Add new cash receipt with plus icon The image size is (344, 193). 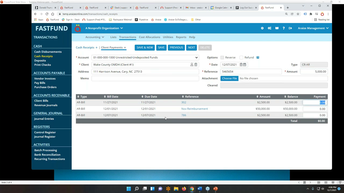96,47
